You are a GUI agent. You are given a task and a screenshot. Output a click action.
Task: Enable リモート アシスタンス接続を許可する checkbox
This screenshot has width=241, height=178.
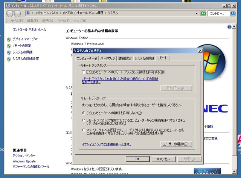click(x=84, y=72)
